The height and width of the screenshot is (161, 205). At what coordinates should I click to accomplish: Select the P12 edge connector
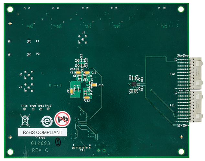(x=196, y=73)
